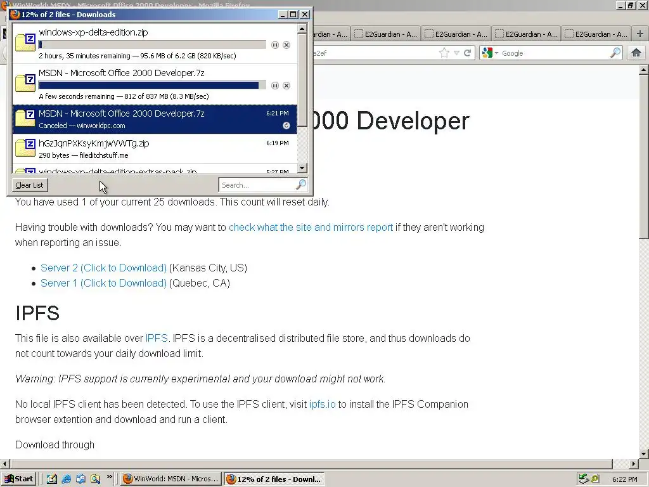Click the page vertical scrollbar up arrow
This screenshot has height=487, width=649.
point(643,70)
